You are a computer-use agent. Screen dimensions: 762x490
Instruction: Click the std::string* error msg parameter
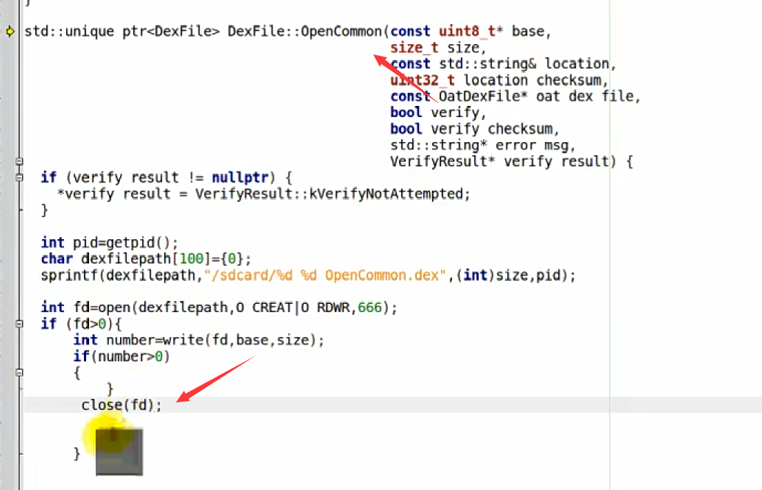482,145
